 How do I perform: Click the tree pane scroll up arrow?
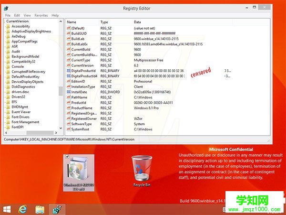61,21
